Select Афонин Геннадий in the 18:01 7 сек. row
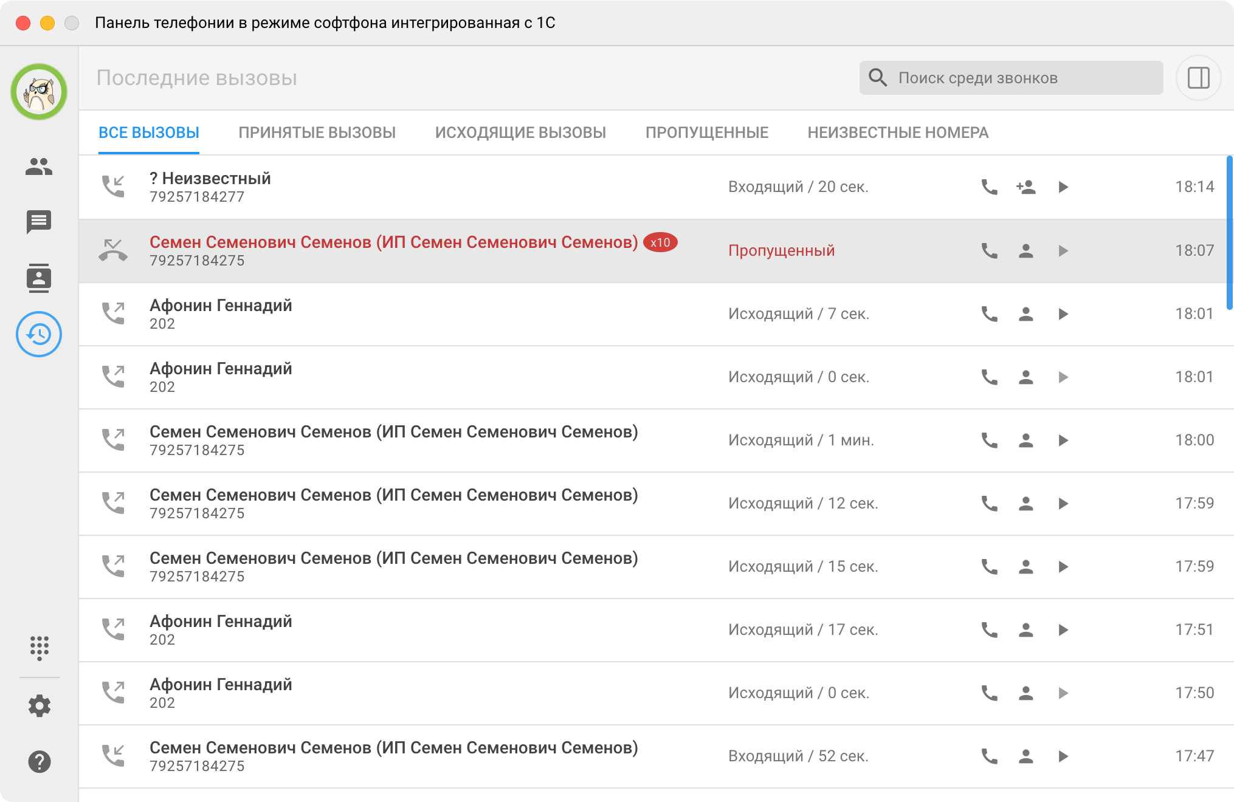Image resolution: width=1234 pixels, height=802 pixels. 221,305
